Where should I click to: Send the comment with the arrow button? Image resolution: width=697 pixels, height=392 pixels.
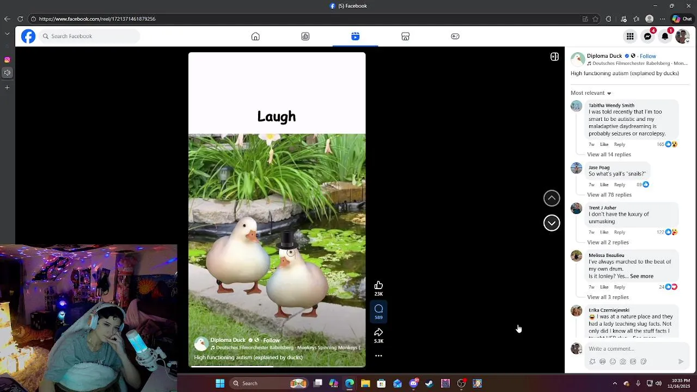coord(681,362)
